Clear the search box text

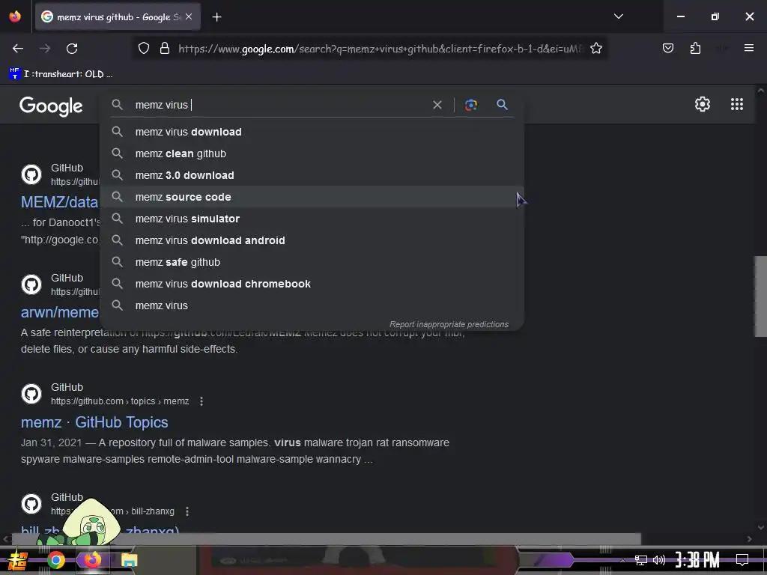[437, 105]
